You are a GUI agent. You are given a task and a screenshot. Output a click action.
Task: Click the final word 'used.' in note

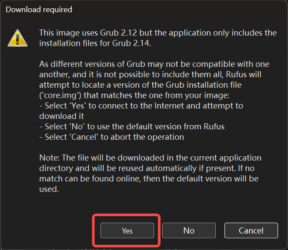click(49, 189)
